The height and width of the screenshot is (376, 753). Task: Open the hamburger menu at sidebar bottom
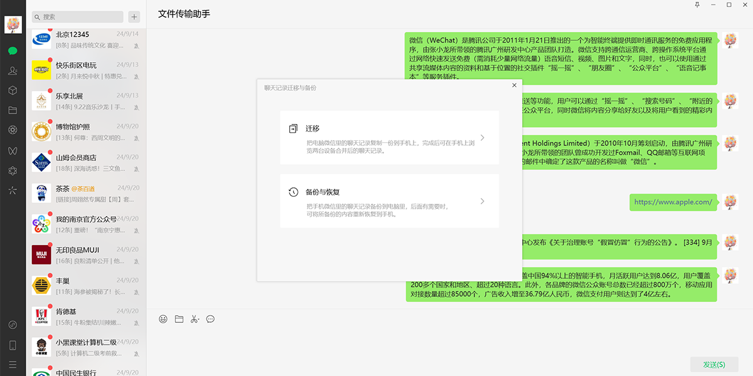pyautogui.click(x=13, y=364)
